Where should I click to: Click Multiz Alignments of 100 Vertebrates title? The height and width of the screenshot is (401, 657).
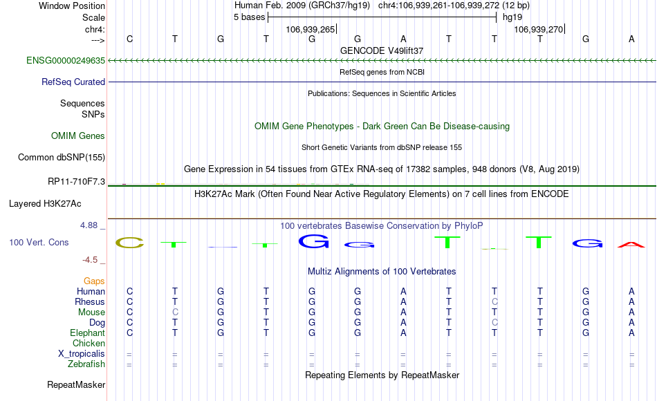click(x=382, y=272)
